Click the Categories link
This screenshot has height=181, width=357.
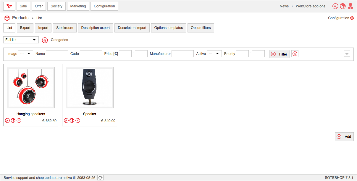click(x=59, y=40)
